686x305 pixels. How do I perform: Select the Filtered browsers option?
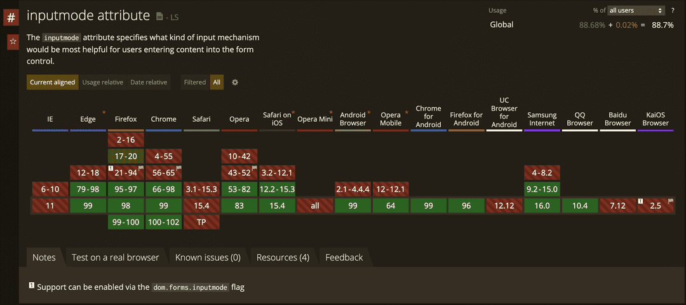click(x=195, y=82)
